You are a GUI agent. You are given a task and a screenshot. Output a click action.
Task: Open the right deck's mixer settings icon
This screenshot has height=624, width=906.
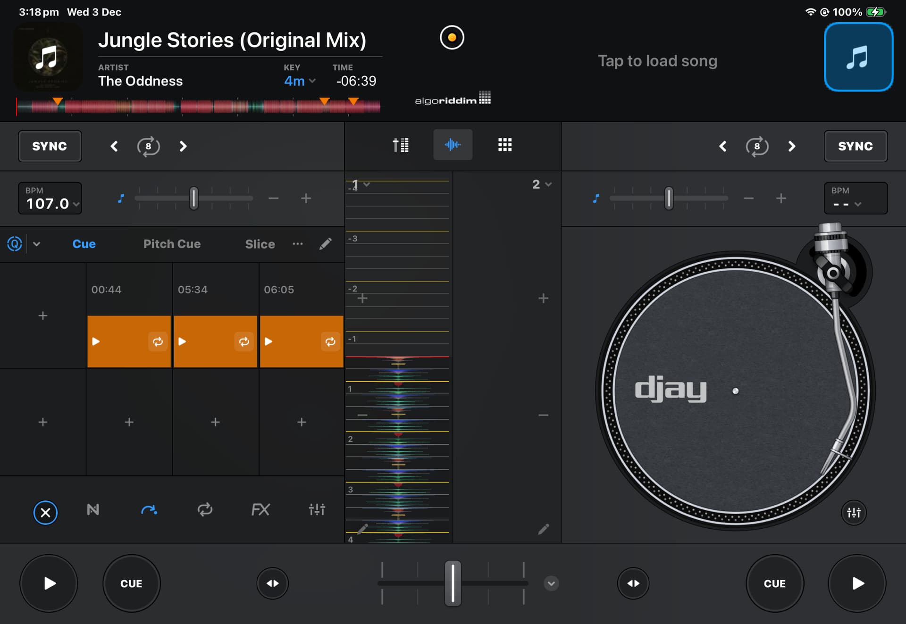(853, 512)
